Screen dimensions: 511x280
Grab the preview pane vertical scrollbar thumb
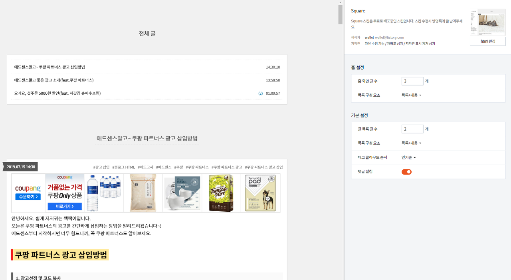(x=340, y=15)
